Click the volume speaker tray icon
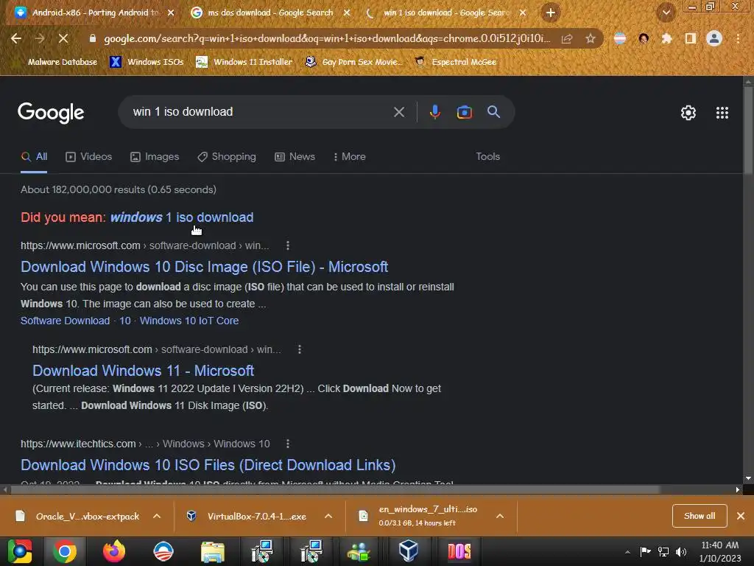The image size is (754, 566). tap(681, 551)
